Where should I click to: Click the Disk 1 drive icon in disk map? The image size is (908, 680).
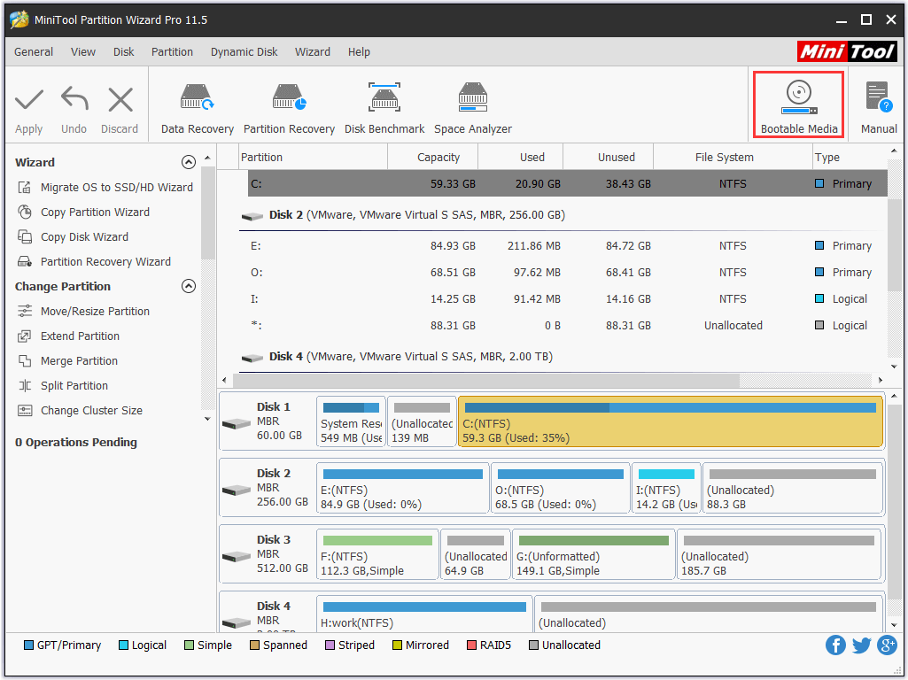(237, 423)
